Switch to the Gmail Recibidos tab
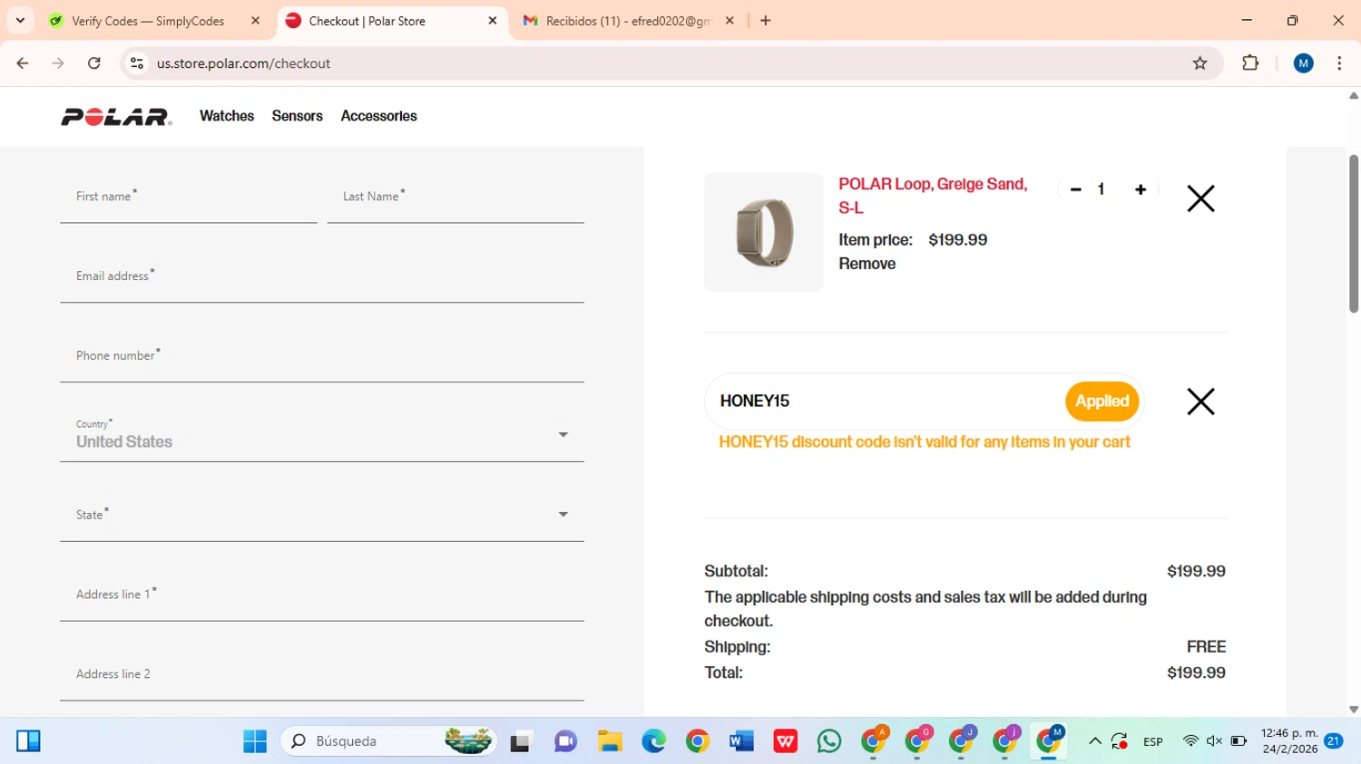The image size is (1361, 764). pos(628,21)
